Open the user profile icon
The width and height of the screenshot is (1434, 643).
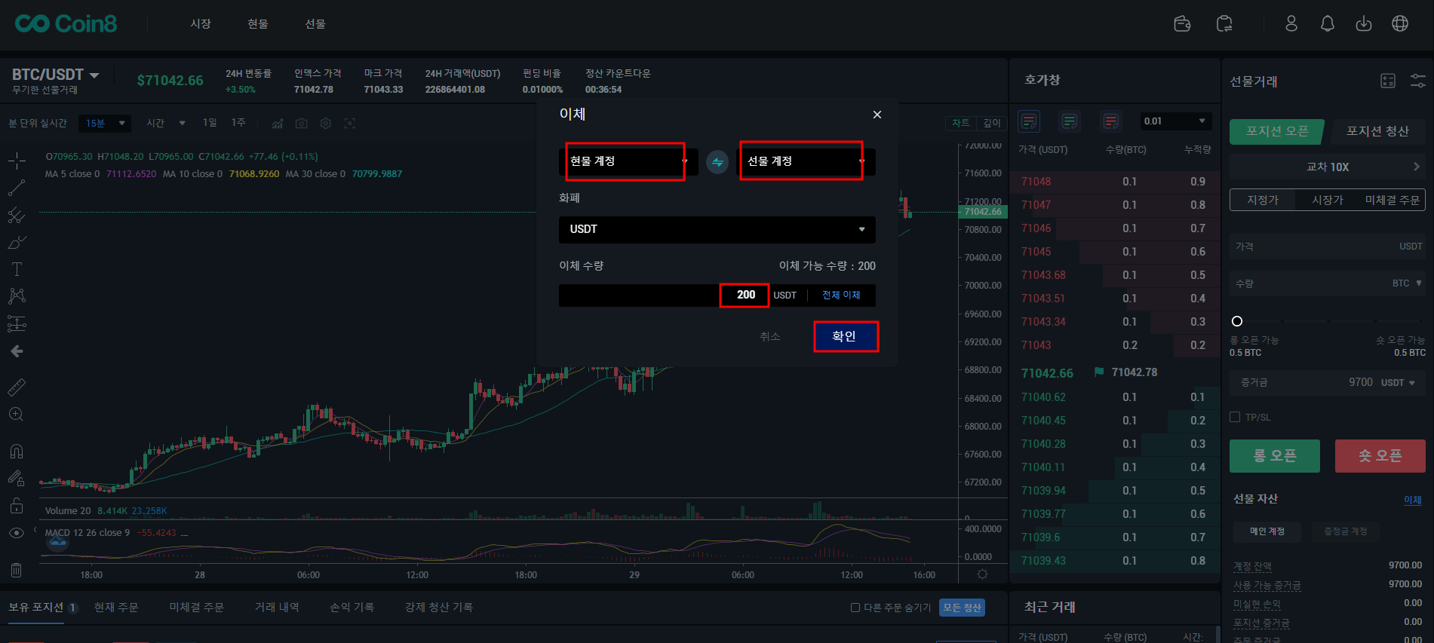[1291, 24]
